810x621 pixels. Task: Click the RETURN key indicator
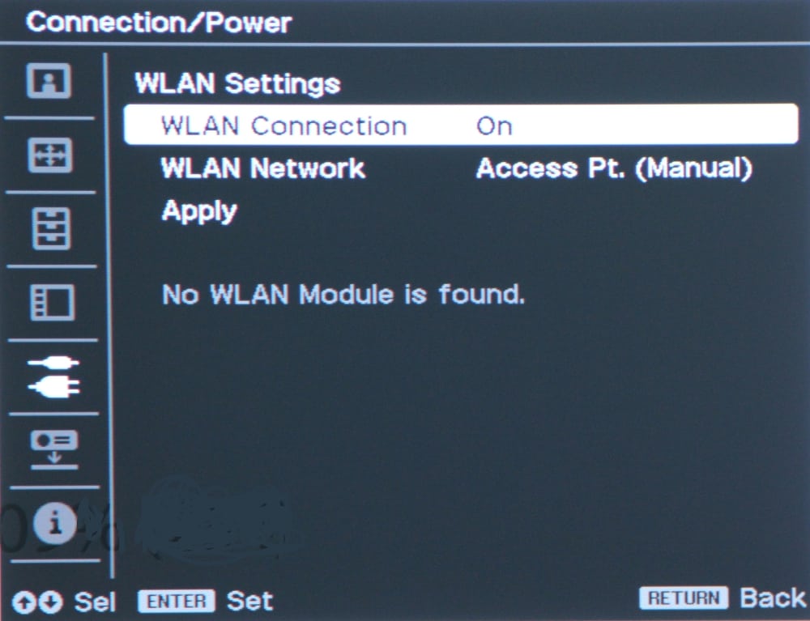[x=684, y=598]
